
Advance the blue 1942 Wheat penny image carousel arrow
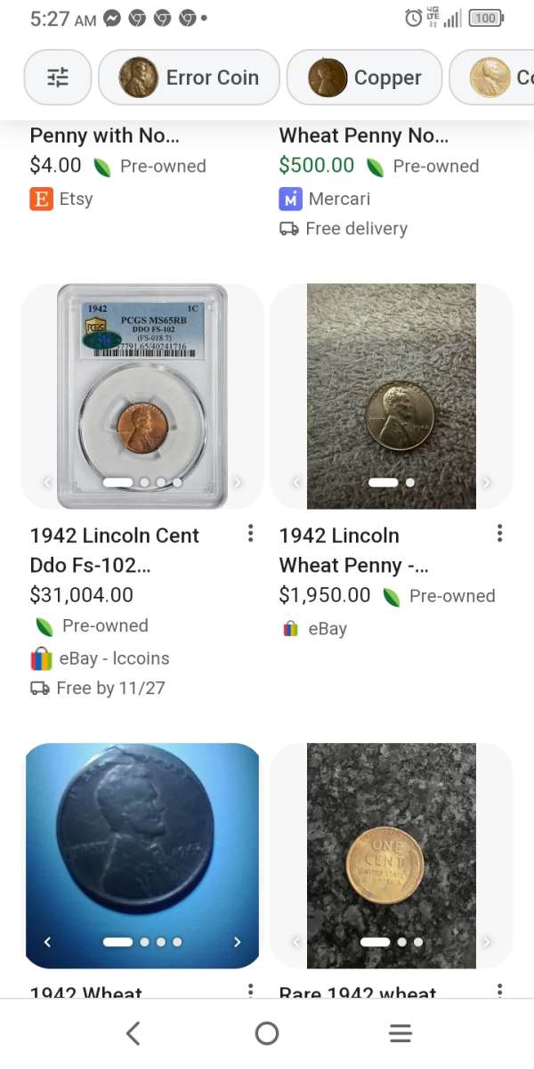pyautogui.click(x=237, y=942)
